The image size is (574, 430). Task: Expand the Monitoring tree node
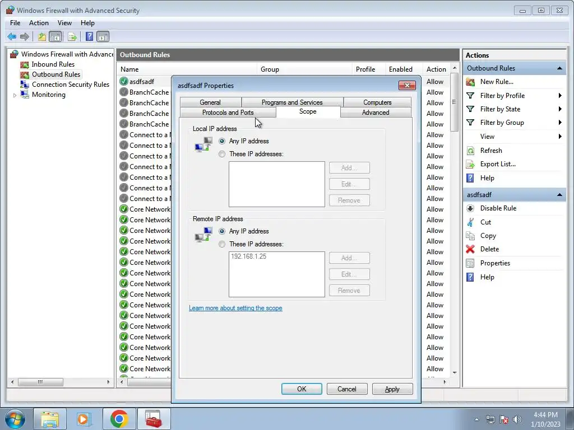pyautogui.click(x=15, y=95)
